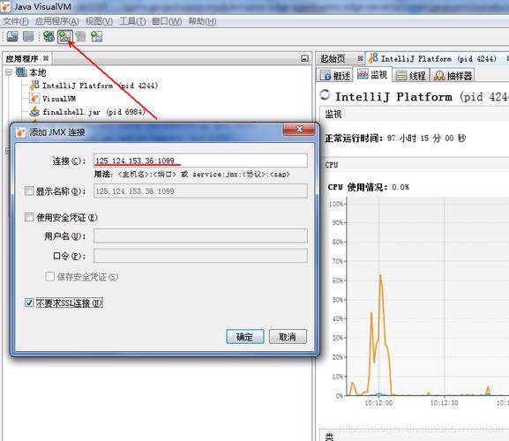509x441 pixels.
Task: Select the 本地 local node label
Action: (x=38, y=72)
